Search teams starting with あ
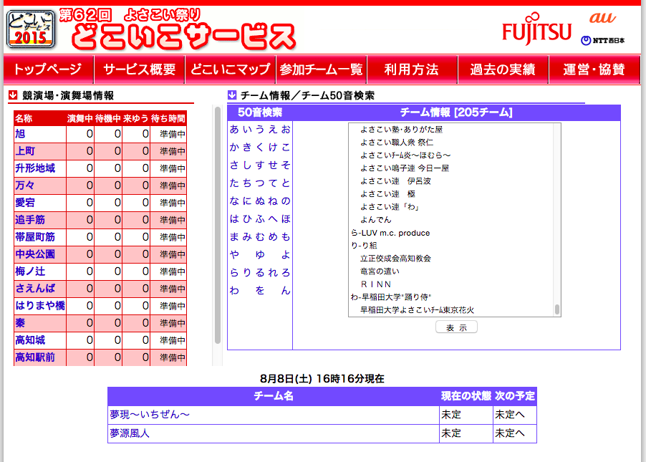Image resolution: width=646 pixels, height=462 pixels. click(234, 130)
